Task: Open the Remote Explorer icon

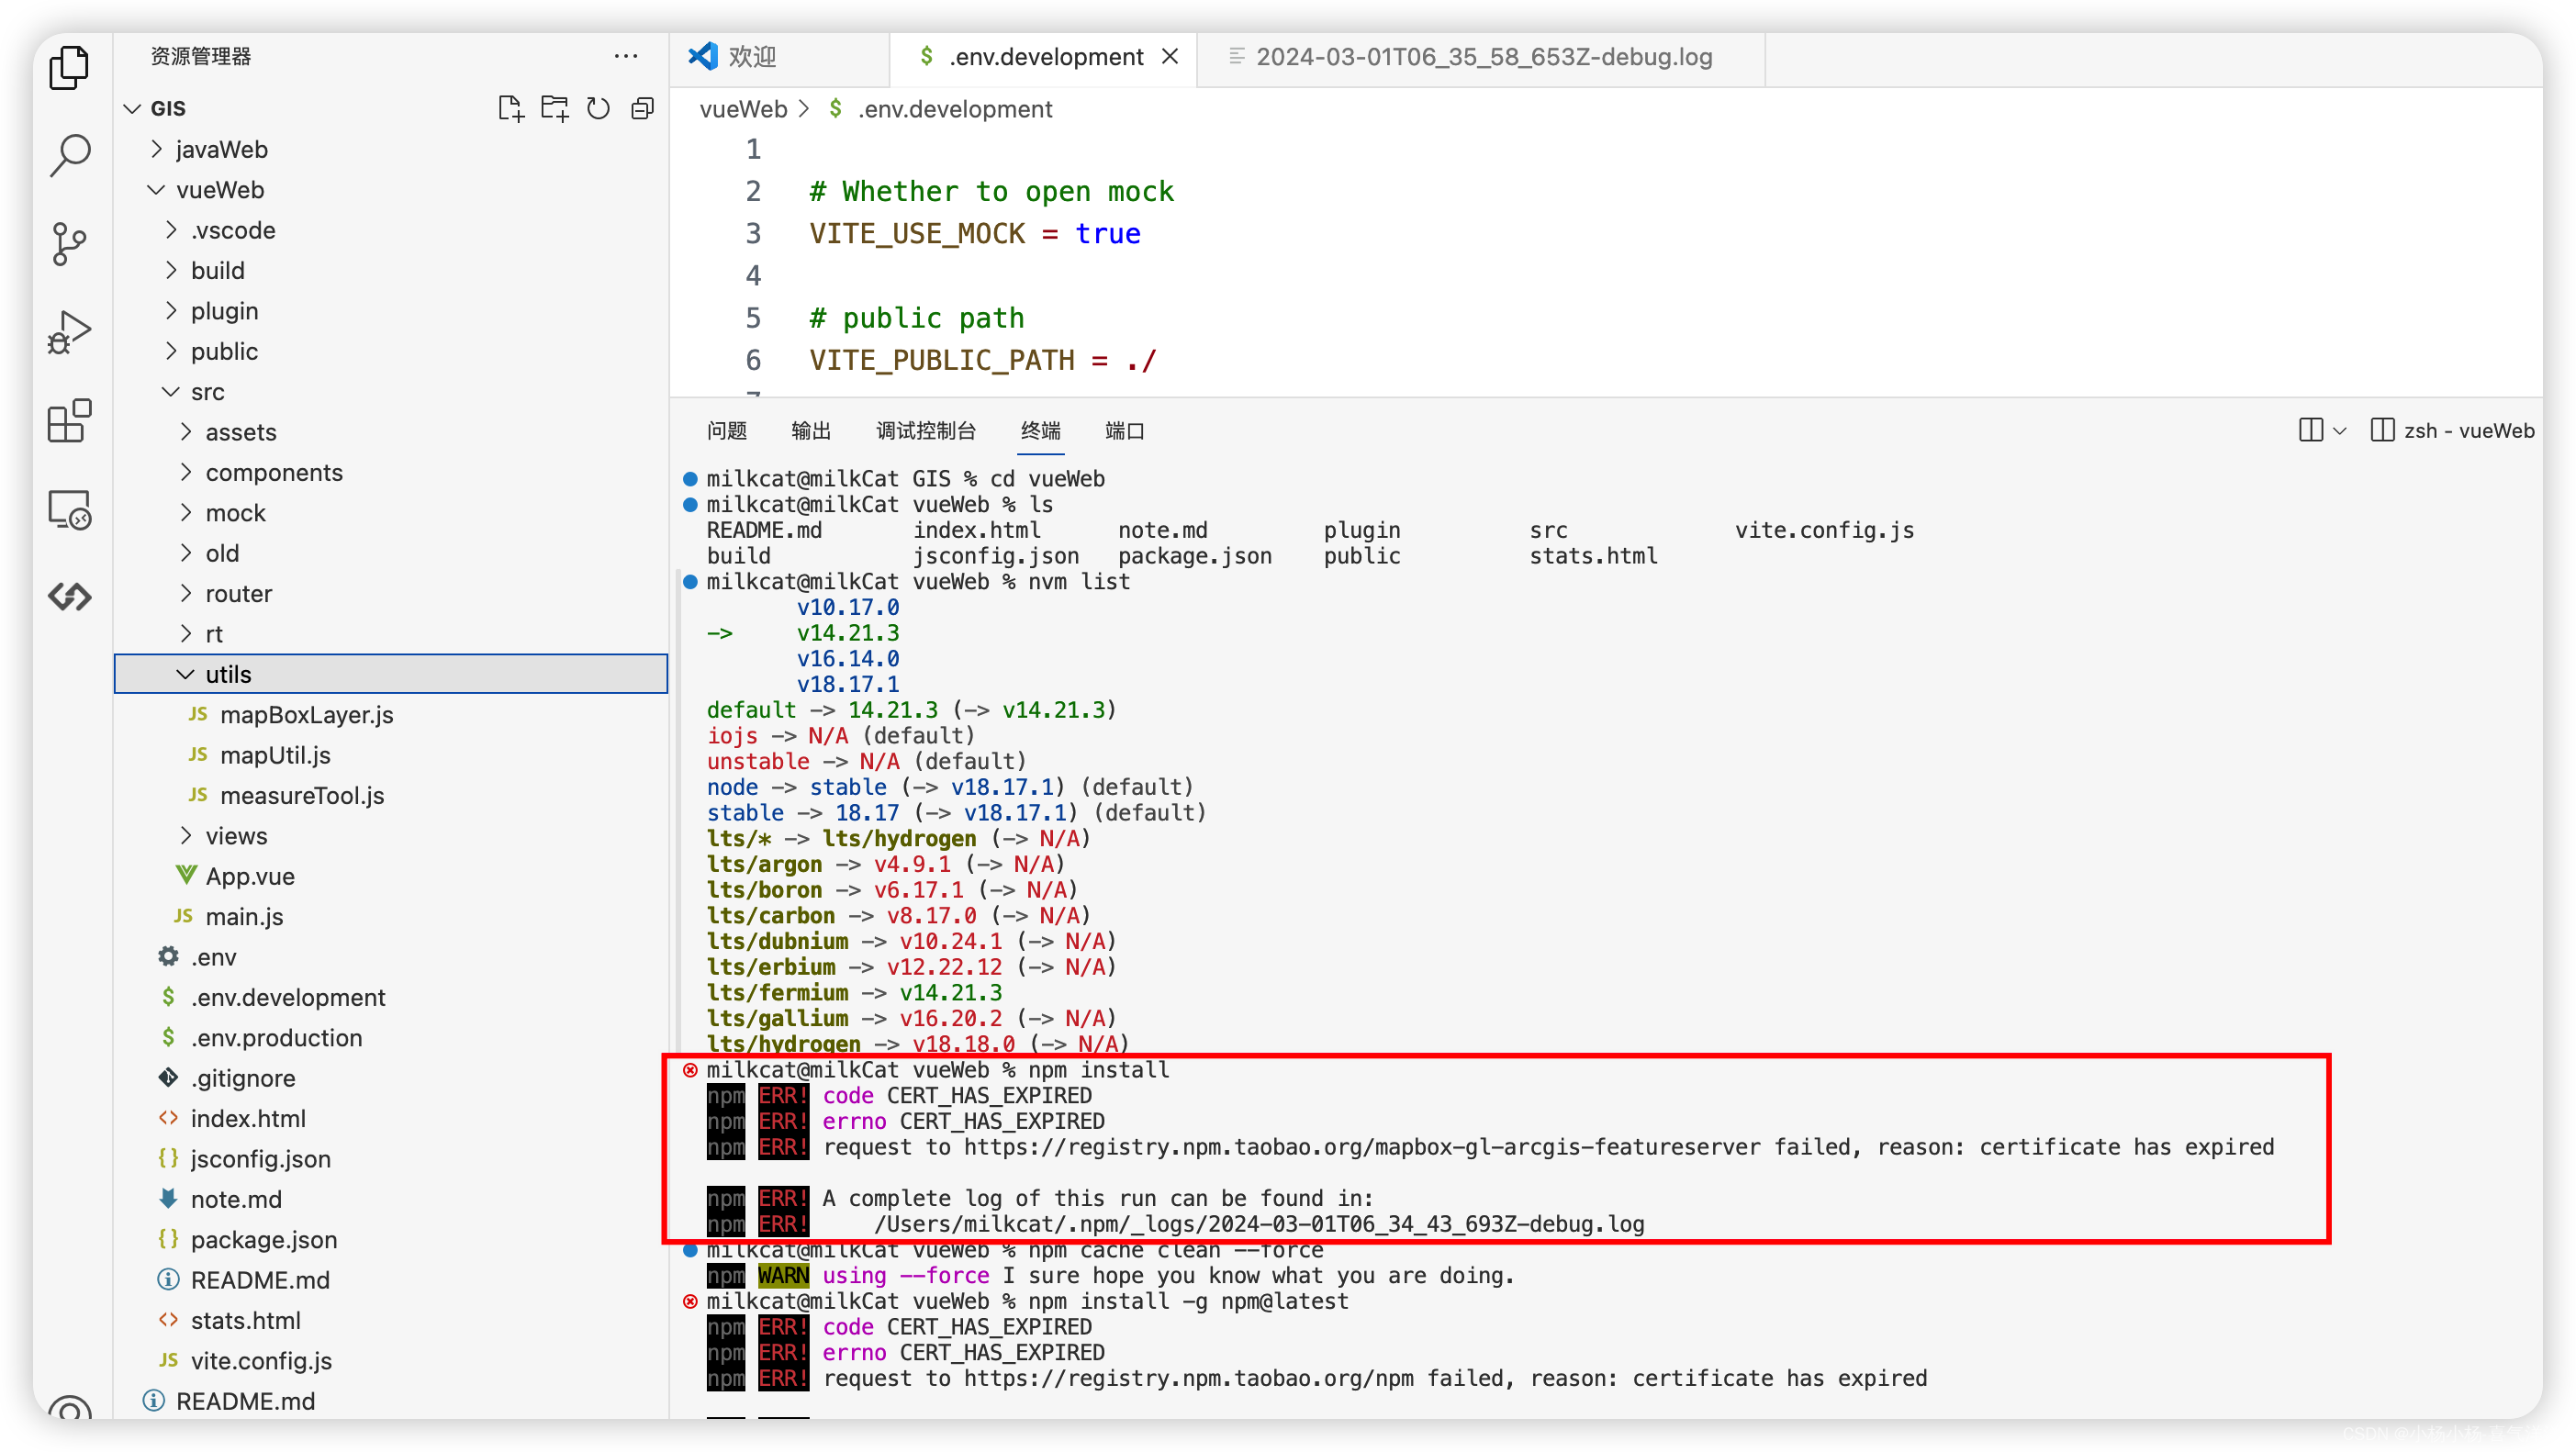Action: coord(69,509)
